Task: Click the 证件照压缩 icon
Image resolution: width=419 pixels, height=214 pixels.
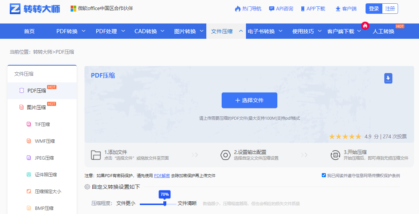Action: pos(29,174)
